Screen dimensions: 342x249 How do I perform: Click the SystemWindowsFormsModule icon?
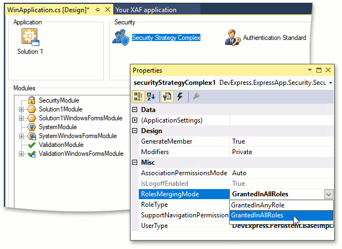pyautogui.click(x=32, y=136)
